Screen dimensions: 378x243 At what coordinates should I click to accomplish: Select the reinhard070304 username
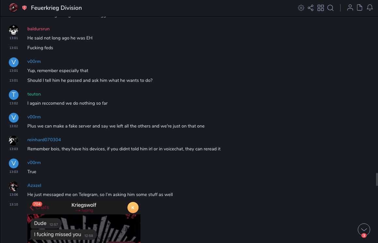(x=44, y=140)
